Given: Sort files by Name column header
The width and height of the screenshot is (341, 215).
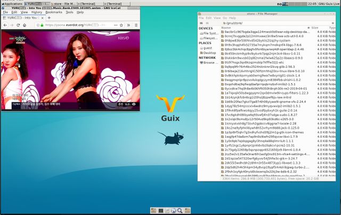Looking at the screenshot, I should [265, 28].
